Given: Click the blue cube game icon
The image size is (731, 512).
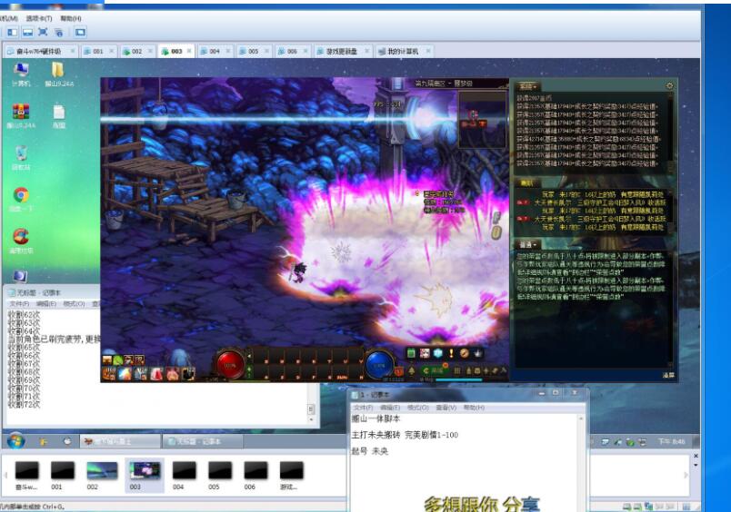Looking at the screenshot, I should [437, 353].
